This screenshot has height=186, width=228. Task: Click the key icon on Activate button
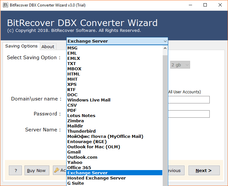[x=57, y=170]
